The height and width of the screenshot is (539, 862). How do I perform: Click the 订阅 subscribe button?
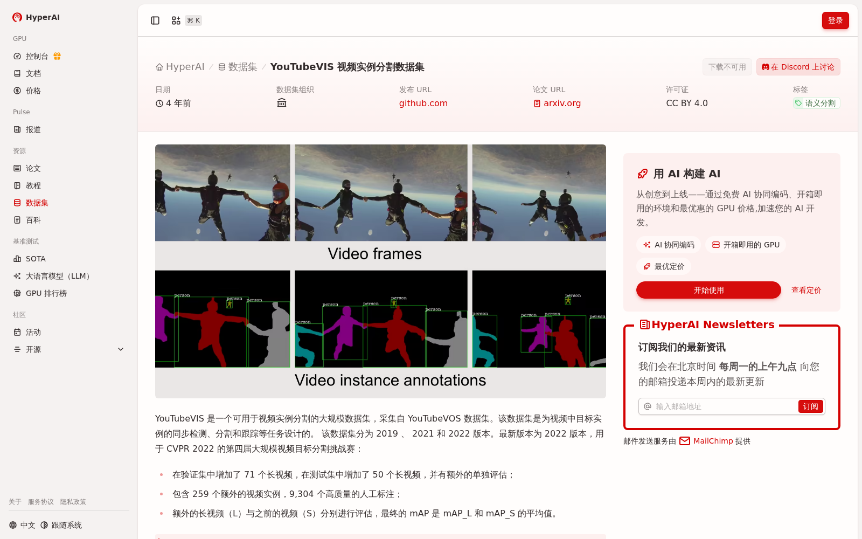[810, 406]
